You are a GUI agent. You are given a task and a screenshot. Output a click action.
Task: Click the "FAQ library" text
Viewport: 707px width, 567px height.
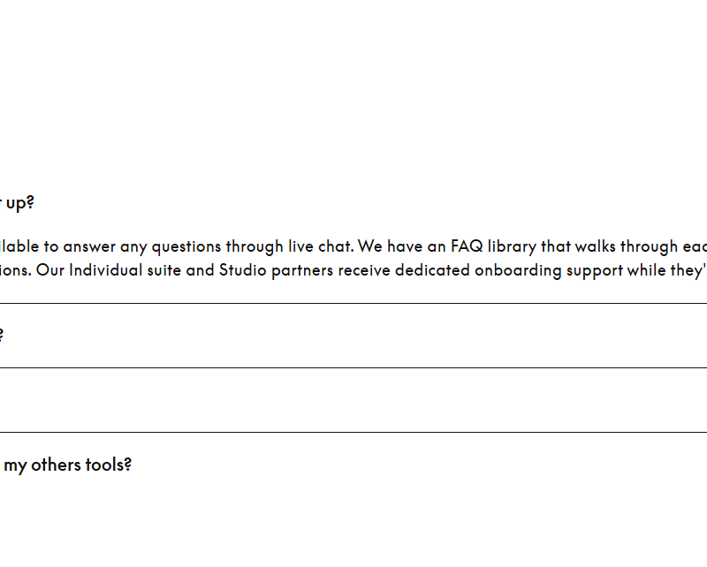coord(494,246)
